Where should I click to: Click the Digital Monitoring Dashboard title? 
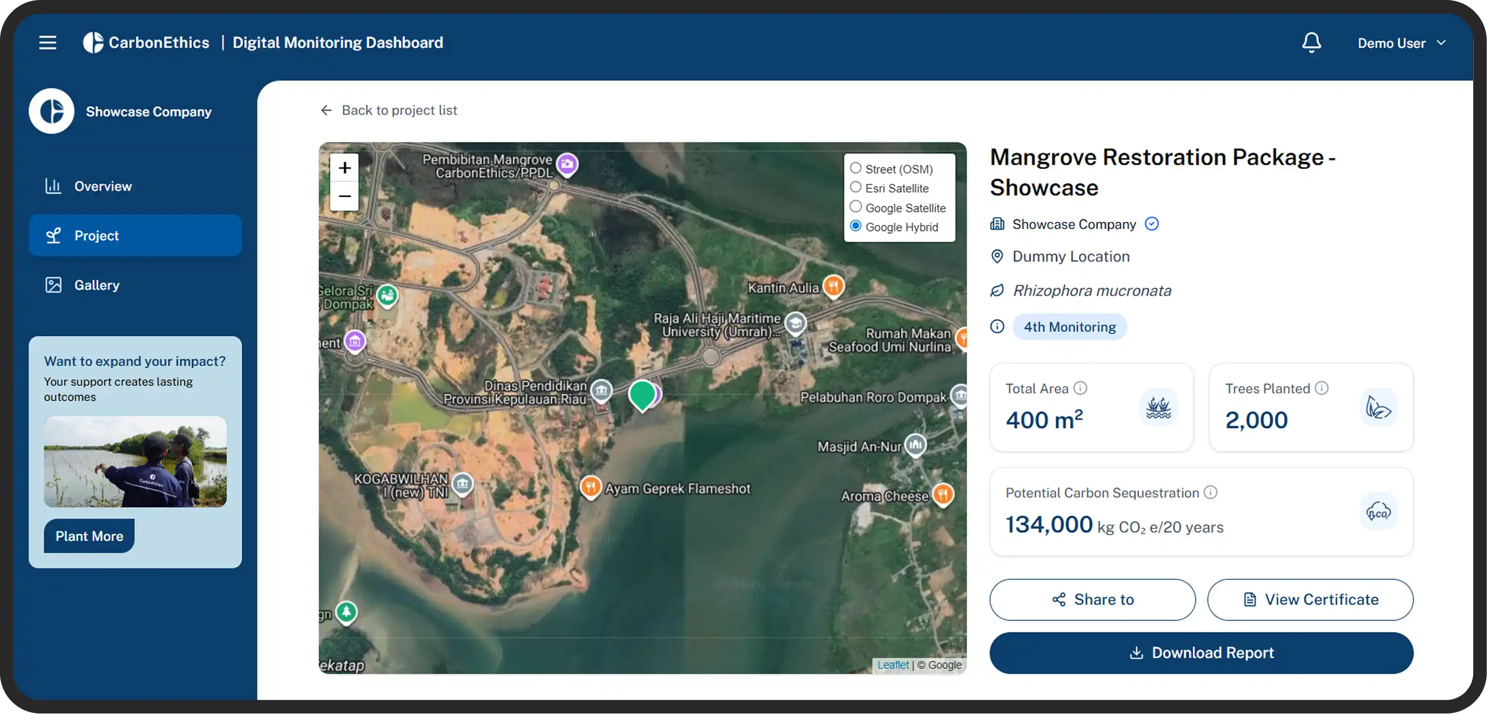pyautogui.click(x=338, y=43)
